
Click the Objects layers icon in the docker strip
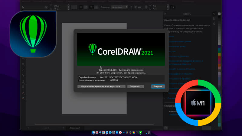[x=214, y=24]
